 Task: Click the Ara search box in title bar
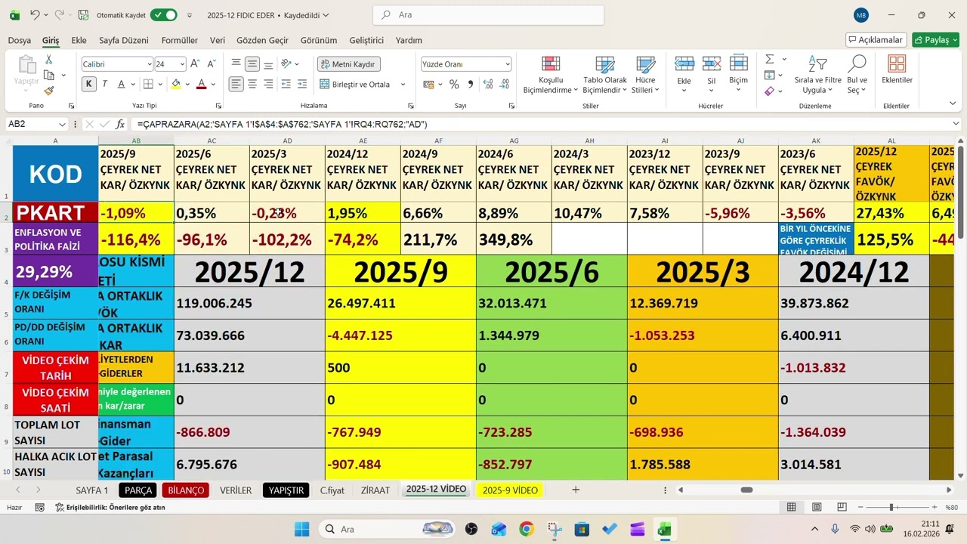(489, 14)
